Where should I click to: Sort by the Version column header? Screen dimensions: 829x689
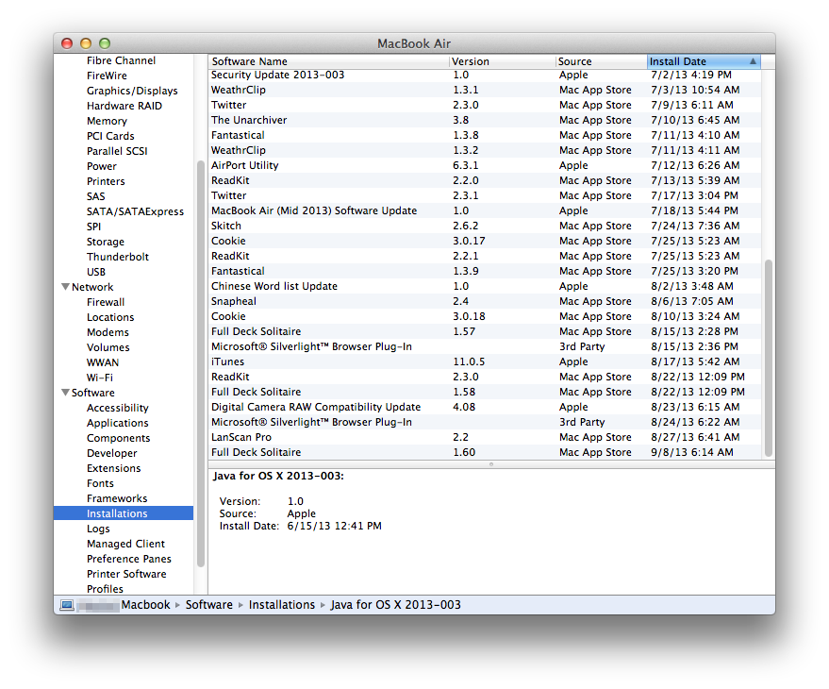(503, 61)
